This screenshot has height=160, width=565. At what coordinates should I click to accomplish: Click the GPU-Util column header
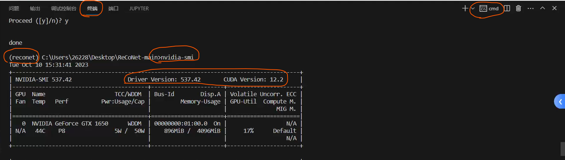point(243,101)
